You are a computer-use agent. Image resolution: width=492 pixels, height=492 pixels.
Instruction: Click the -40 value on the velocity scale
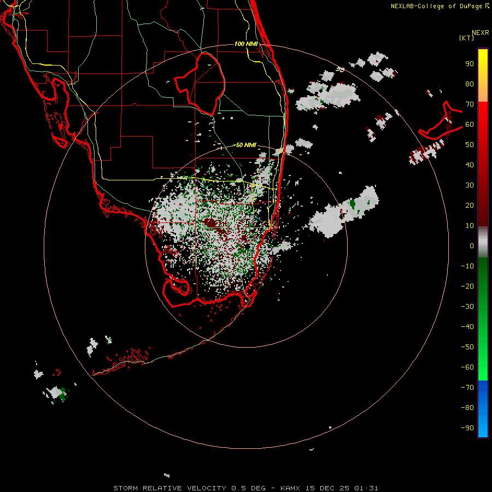467,327
